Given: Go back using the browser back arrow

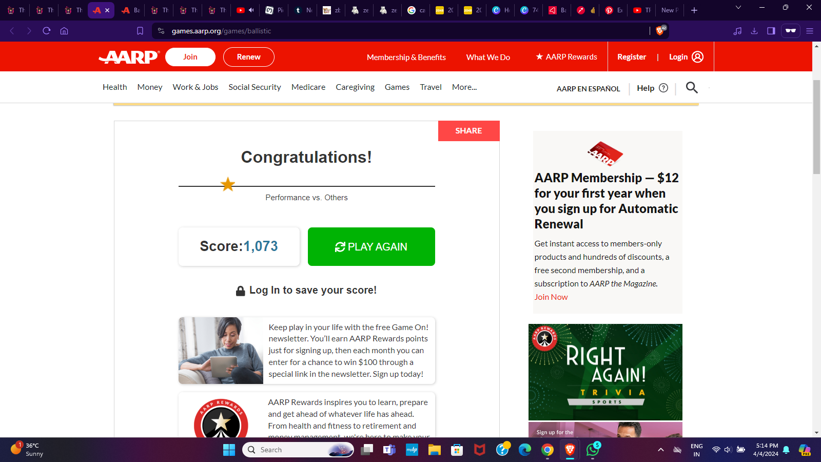Looking at the screenshot, I should tap(12, 31).
